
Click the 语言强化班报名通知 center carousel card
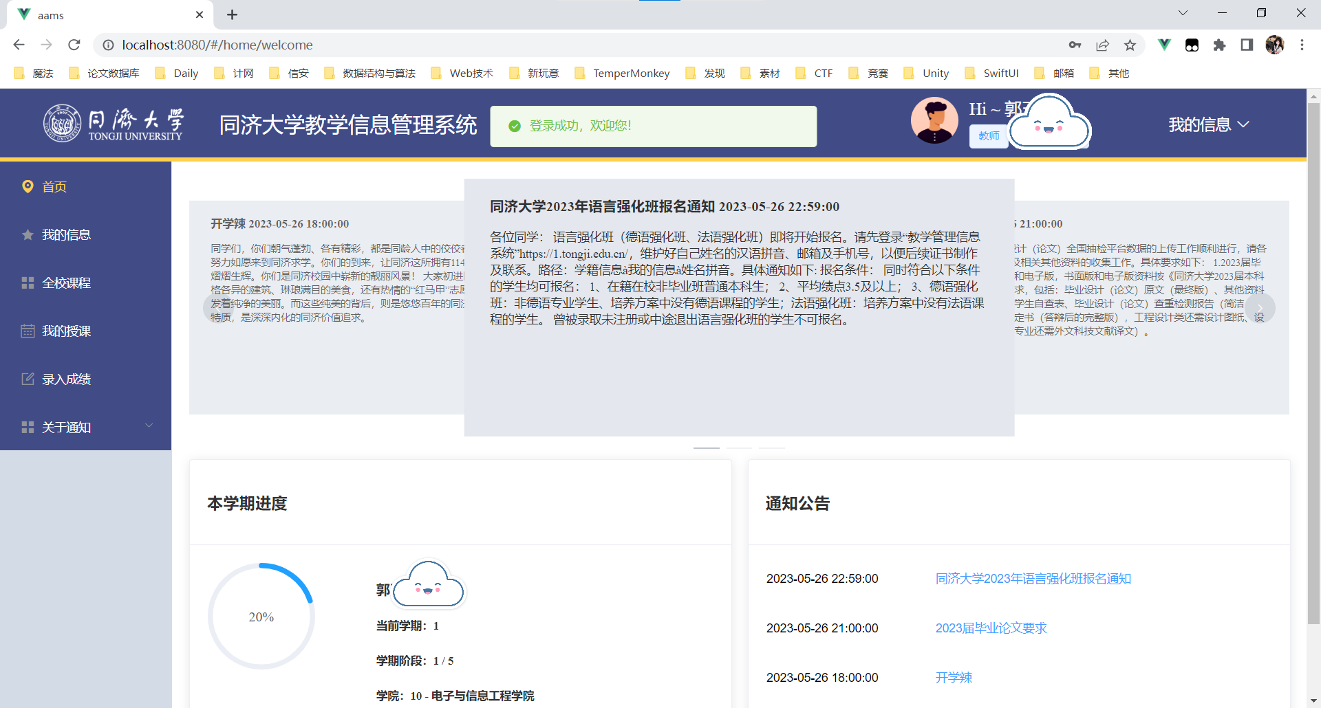coord(739,307)
